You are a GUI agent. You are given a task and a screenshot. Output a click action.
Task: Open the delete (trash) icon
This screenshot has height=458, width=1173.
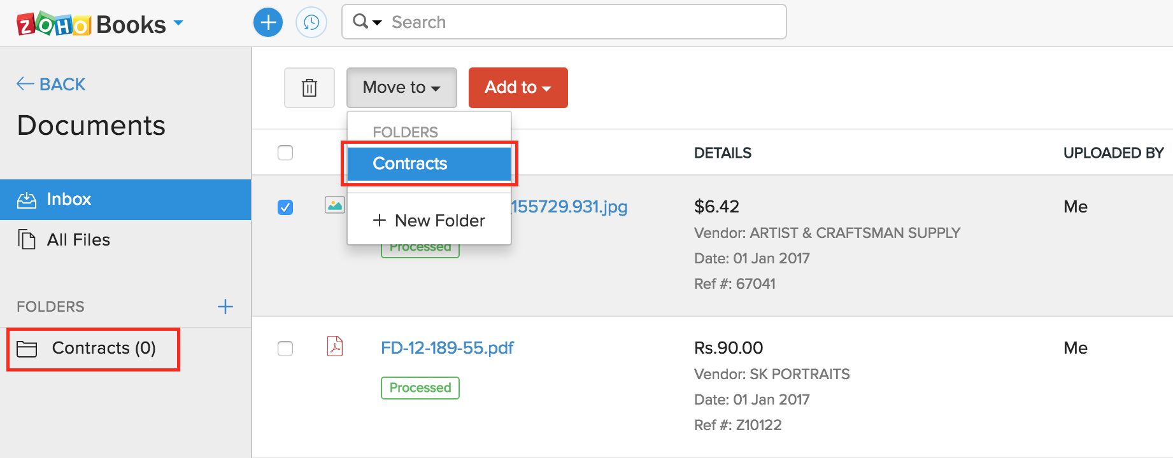coord(309,88)
